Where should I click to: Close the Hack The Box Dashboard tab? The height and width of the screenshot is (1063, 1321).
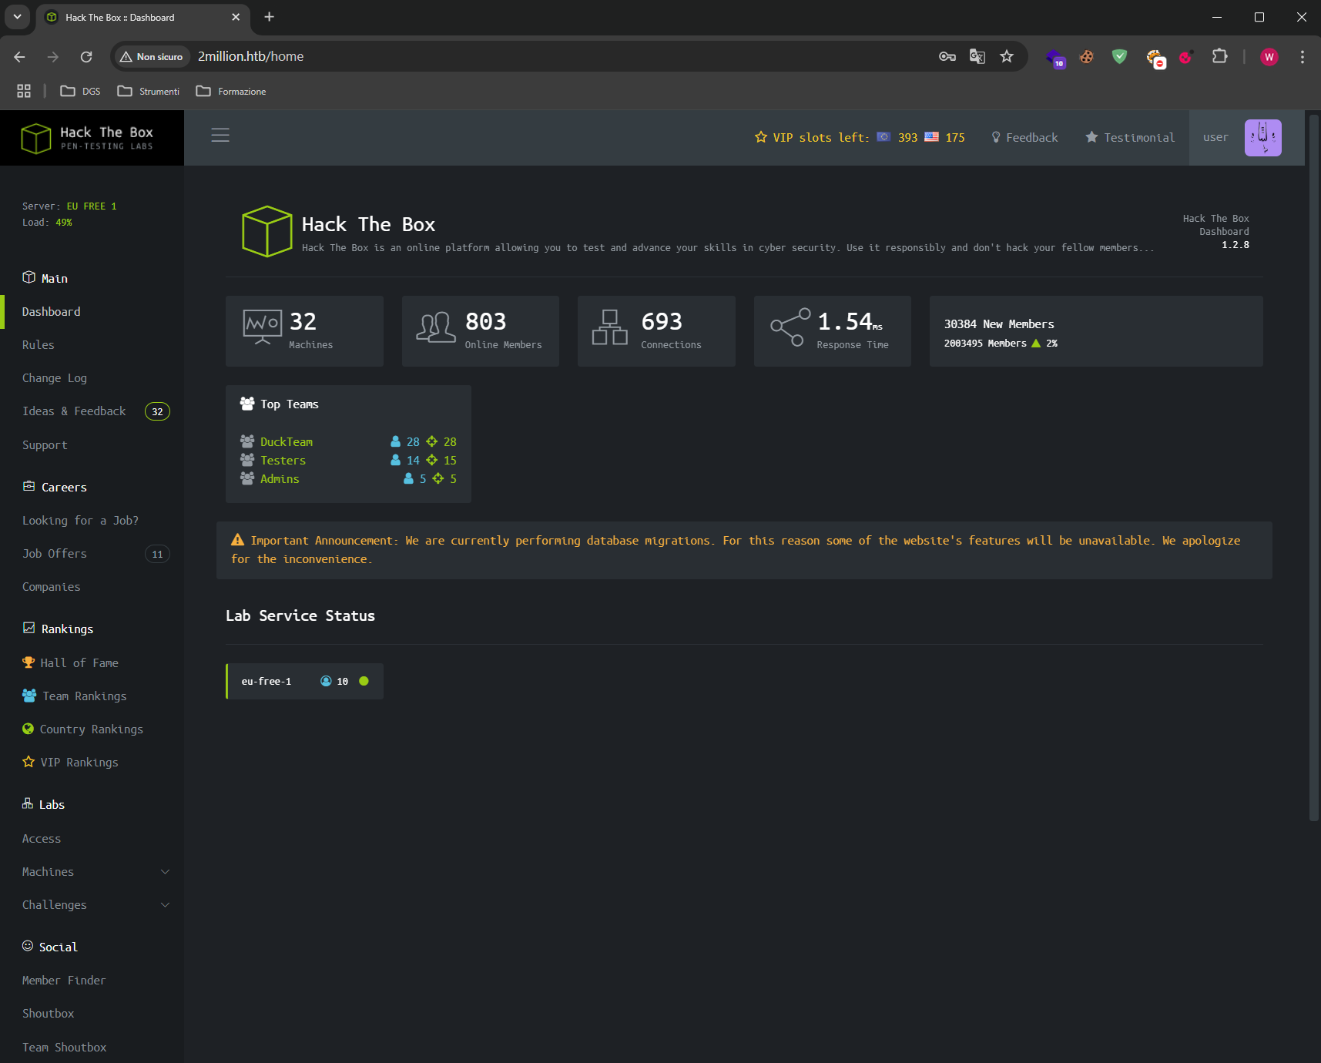tap(236, 17)
